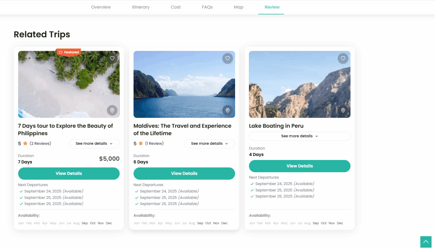Click the checkmark beside September 24 Maldives departure
Image resolution: width=435 pixels, height=249 pixels.
point(136,191)
